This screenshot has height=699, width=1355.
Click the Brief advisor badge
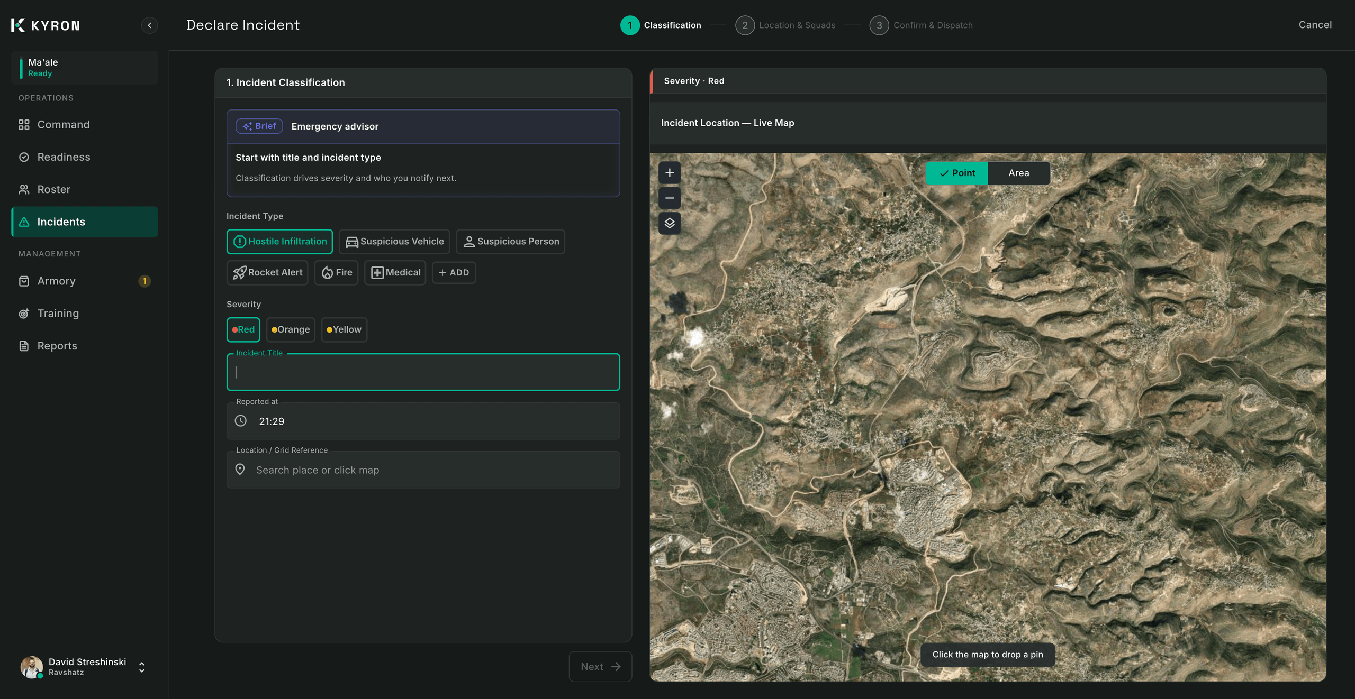(259, 126)
